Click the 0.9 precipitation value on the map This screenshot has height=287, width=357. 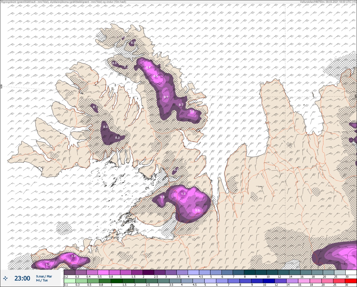pyautogui.click(x=156, y=76)
